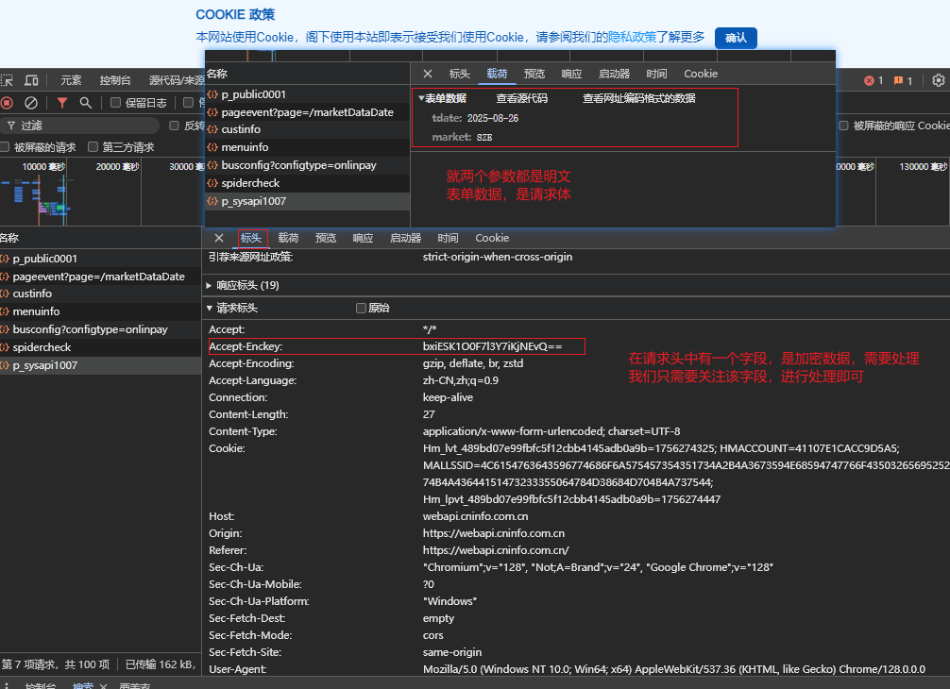Viewport: 950px width, 689px height.
Task: Select menuinfo in overlay request list
Action: [308, 147]
